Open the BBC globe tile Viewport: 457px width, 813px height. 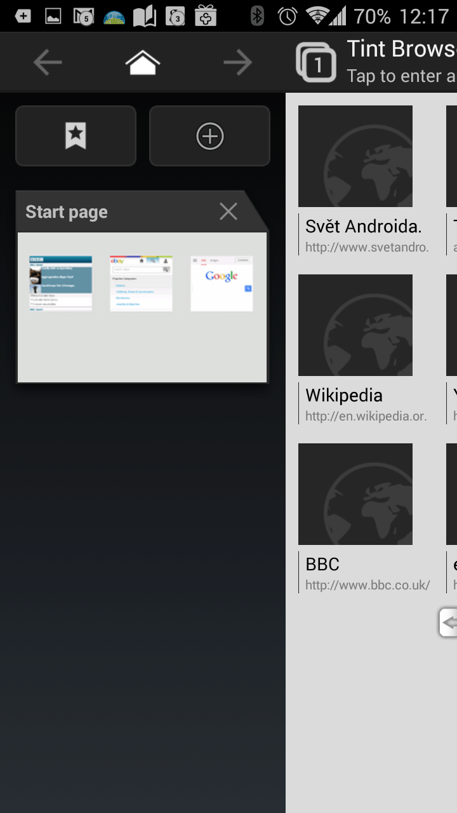355,494
